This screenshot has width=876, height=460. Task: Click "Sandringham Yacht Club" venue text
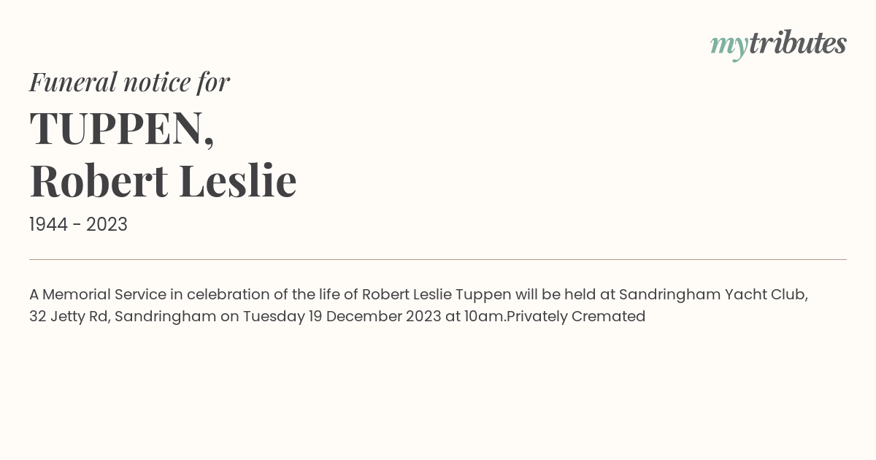712,295
